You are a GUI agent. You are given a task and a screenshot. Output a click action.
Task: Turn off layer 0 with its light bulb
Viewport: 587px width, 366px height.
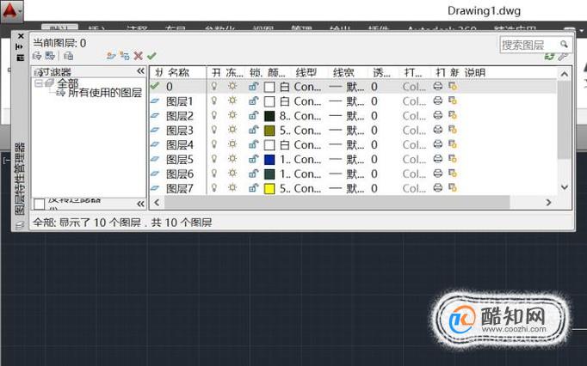tap(214, 87)
